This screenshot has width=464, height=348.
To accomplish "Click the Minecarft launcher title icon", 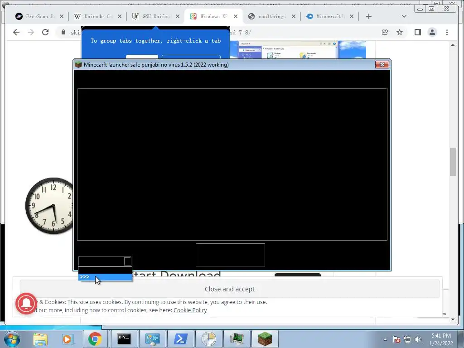I will coord(78,64).
